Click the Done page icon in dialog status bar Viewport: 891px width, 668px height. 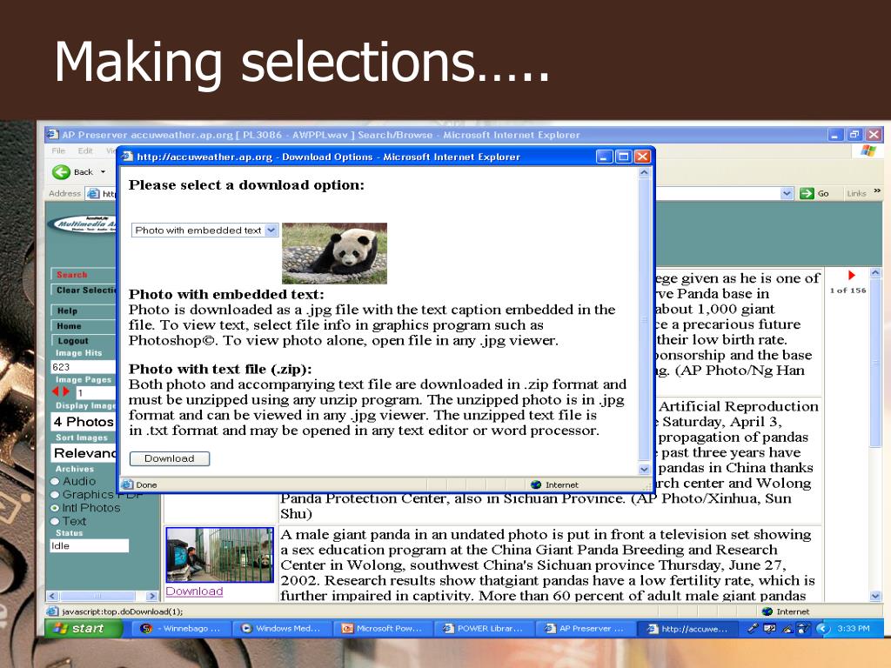coord(127,484)
